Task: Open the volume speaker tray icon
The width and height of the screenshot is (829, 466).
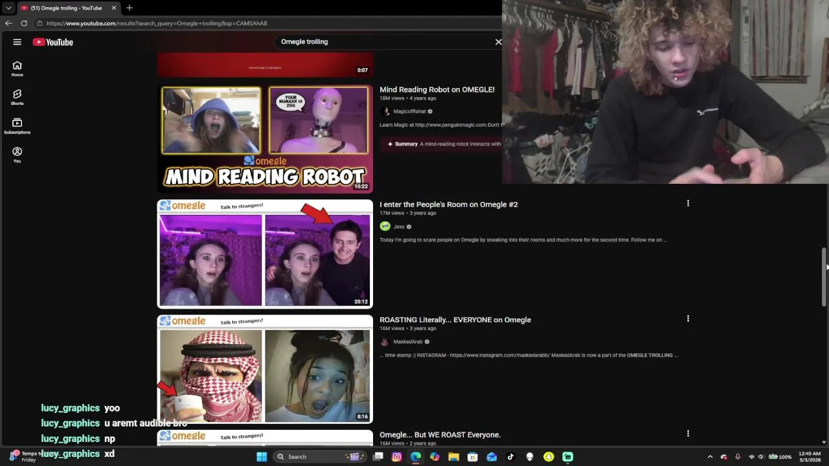Action: (x=761, y=457)
